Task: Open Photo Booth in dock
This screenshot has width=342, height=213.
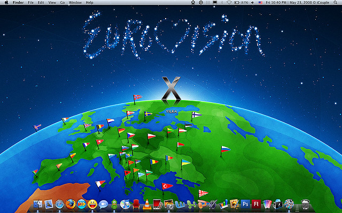Action: point(158,204)
